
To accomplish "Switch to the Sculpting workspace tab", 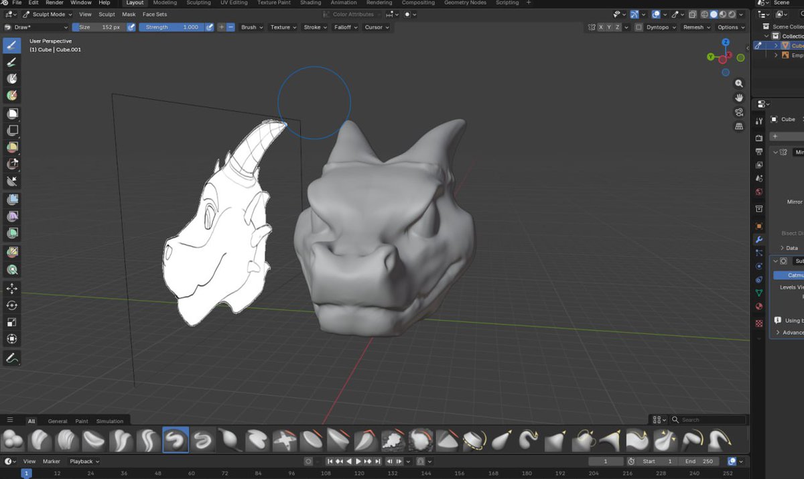I will [x=198, y=3].
